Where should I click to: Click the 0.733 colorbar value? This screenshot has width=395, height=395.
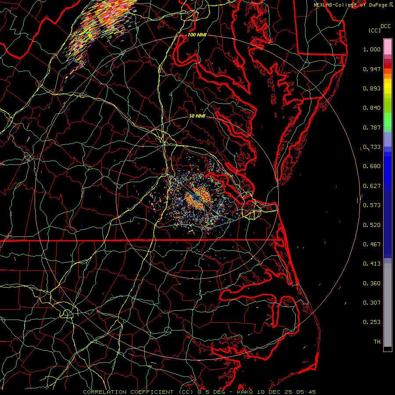click(x=372, y=147)
